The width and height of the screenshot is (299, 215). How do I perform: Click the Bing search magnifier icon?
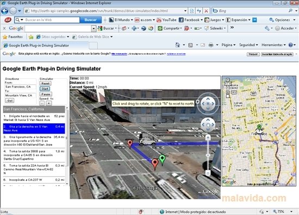pyautogui.click(x=290, y=11)
